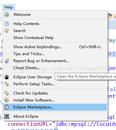Select Eclipse Marketplace menu entry
The image size is (116, 130).
click(55, 107)
